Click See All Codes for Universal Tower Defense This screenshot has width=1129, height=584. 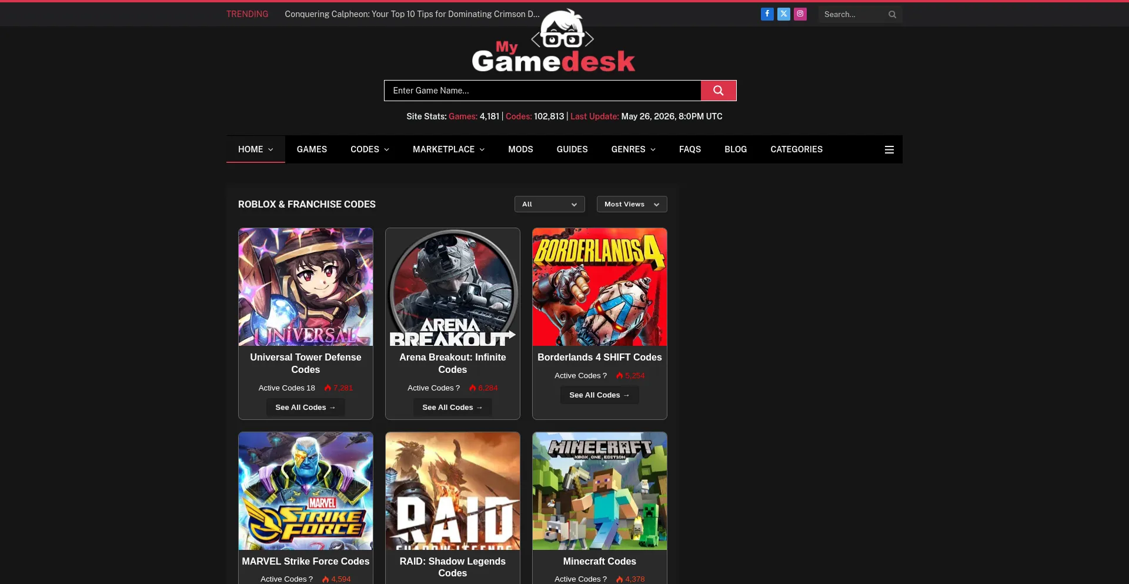point(305,408)
